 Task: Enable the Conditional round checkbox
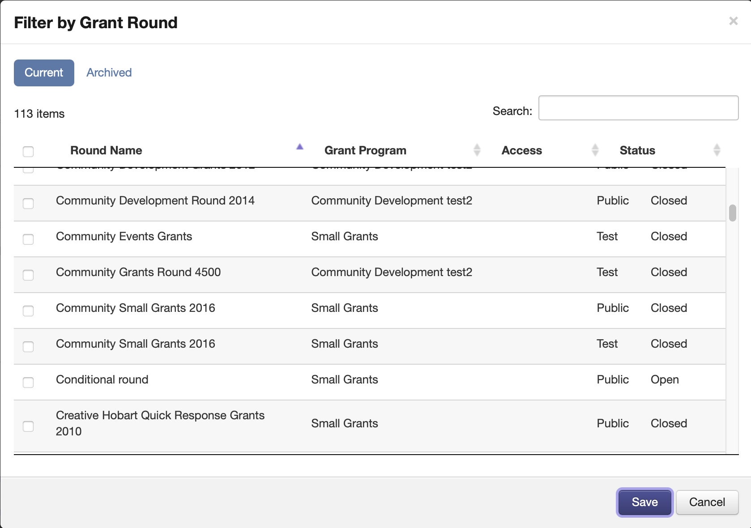click(x=28, y=383)
